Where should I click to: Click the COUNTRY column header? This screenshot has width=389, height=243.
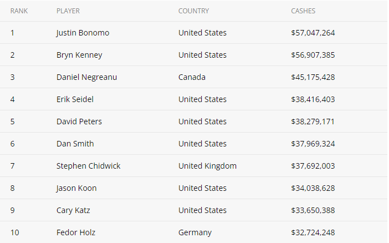[x=193, y=11]
